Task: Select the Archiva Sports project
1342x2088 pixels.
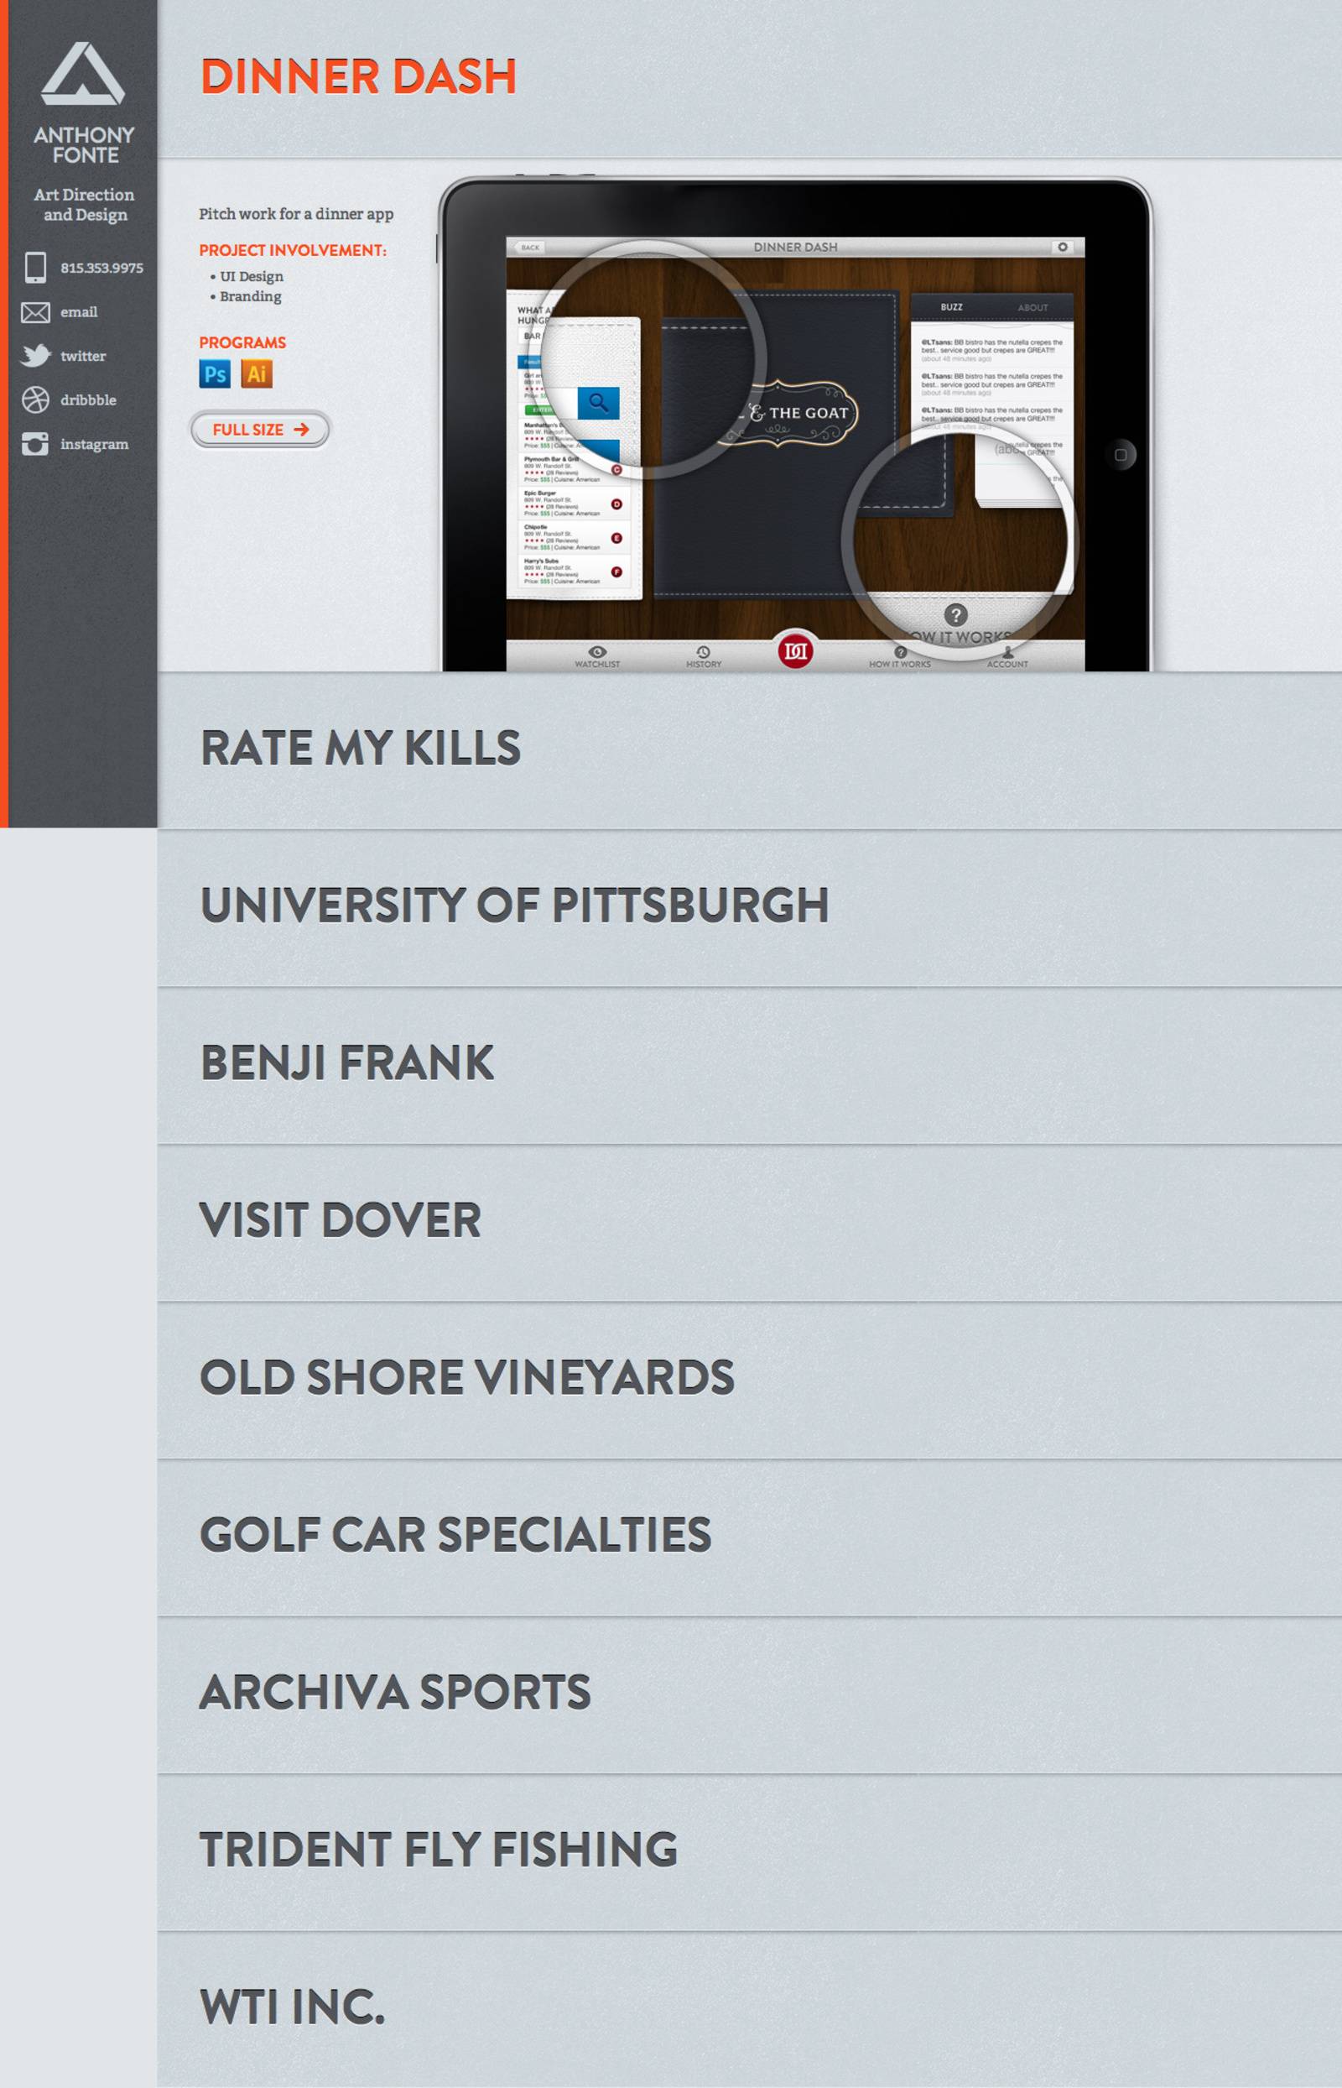Action: coord(395,1693)
